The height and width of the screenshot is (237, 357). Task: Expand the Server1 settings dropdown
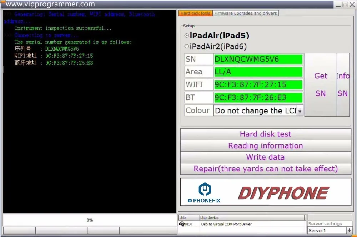(349, 231)
